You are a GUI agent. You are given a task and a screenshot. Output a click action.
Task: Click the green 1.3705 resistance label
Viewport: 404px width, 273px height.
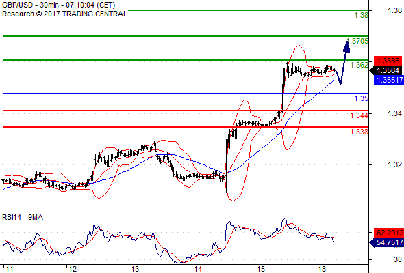(x=357, y=41)
